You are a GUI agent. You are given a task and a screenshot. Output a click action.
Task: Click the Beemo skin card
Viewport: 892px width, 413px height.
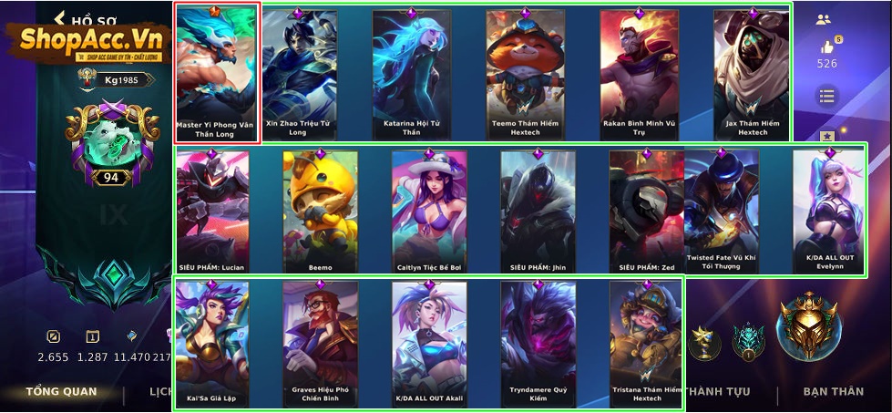tap(320, 211)
